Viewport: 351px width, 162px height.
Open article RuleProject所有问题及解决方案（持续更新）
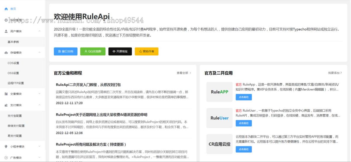click(91, 145)
